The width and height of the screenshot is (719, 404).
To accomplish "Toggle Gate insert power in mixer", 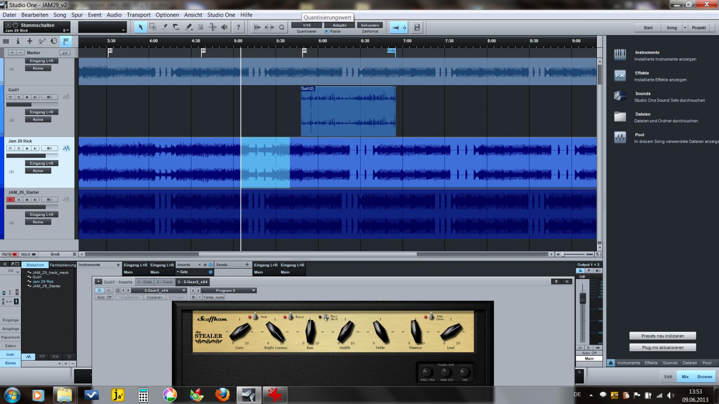I will [211, 272].
